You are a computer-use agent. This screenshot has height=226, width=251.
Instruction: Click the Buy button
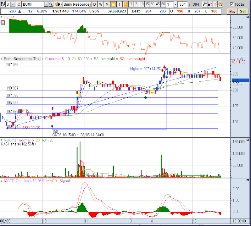(232, 12)
